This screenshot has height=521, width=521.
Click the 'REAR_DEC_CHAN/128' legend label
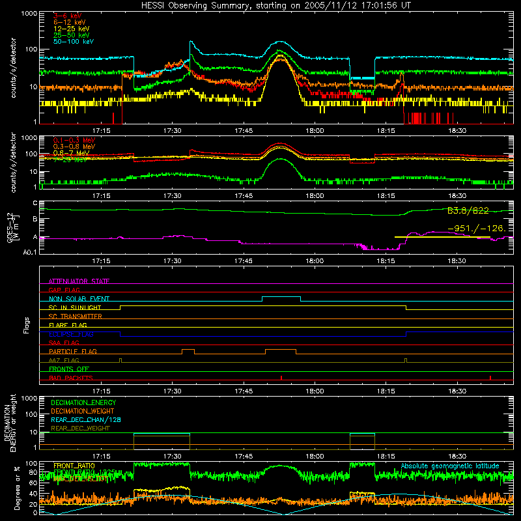(86, 419)
